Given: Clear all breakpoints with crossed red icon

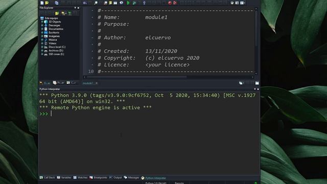Looking at the screenshot, I should point(175,3).
